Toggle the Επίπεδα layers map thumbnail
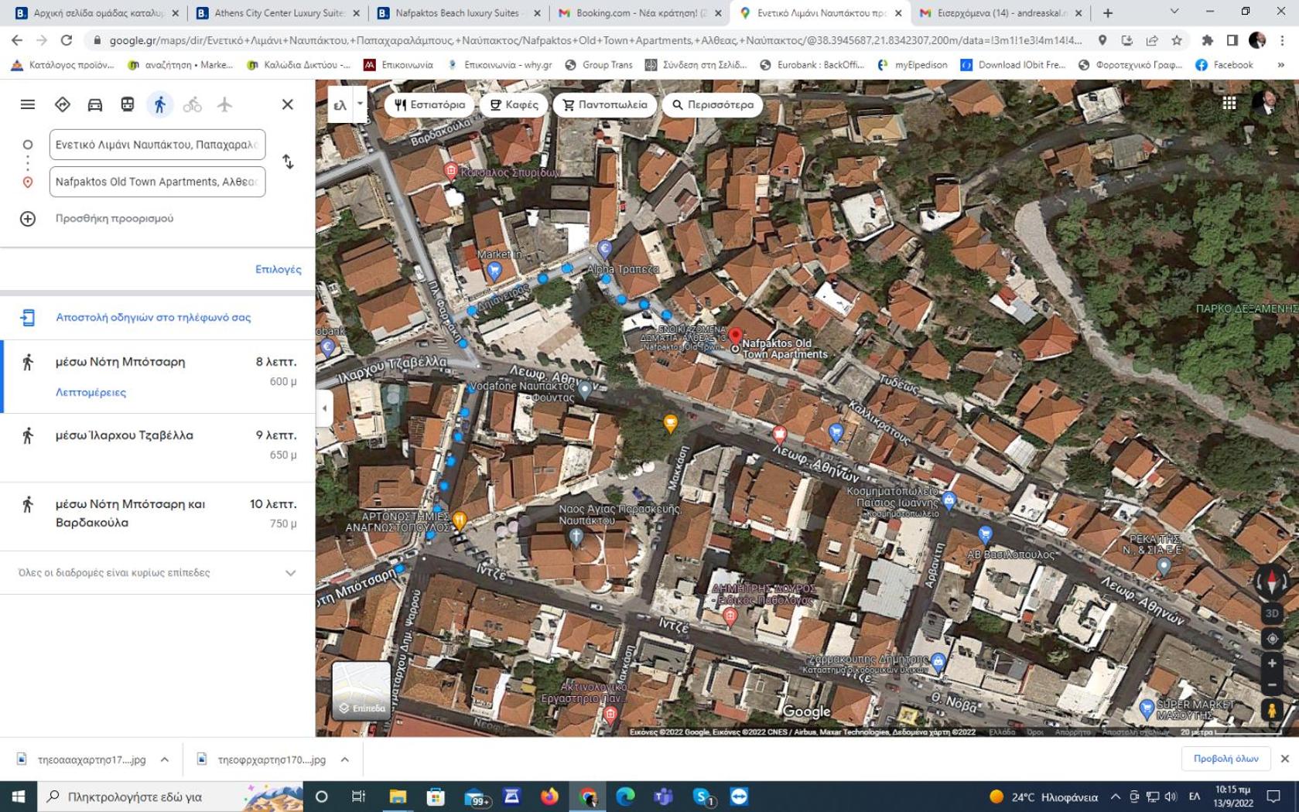The height and width of the screenshot is (812, 1299). pos(361,691)
